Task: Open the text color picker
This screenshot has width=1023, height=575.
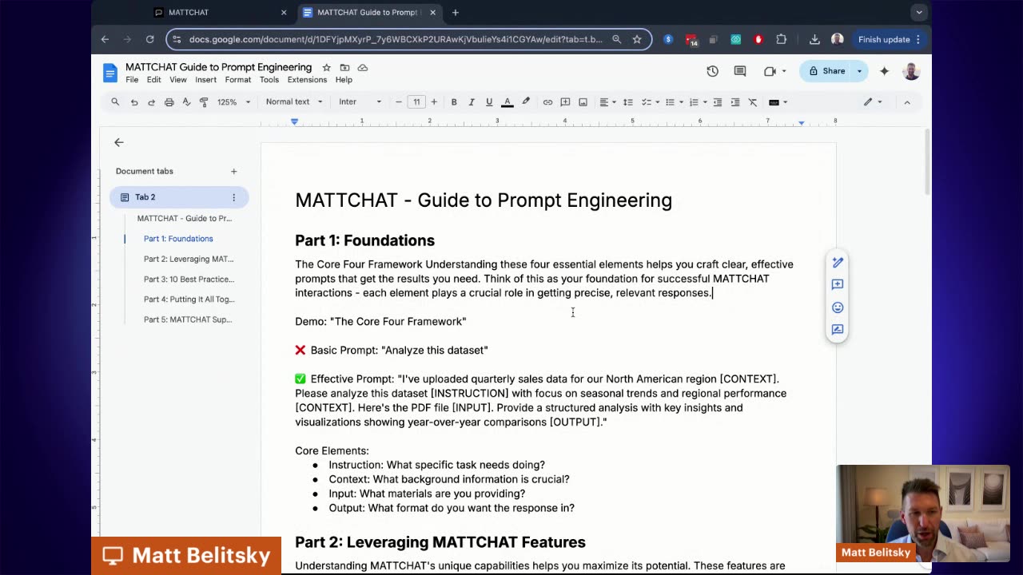Action: [x=507, y=102]
